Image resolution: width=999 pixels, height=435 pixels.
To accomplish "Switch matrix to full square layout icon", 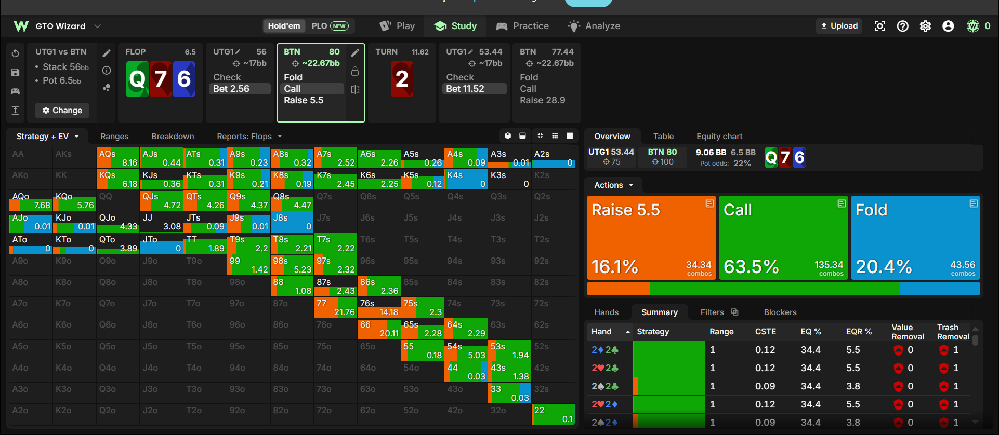I will 570,136.
